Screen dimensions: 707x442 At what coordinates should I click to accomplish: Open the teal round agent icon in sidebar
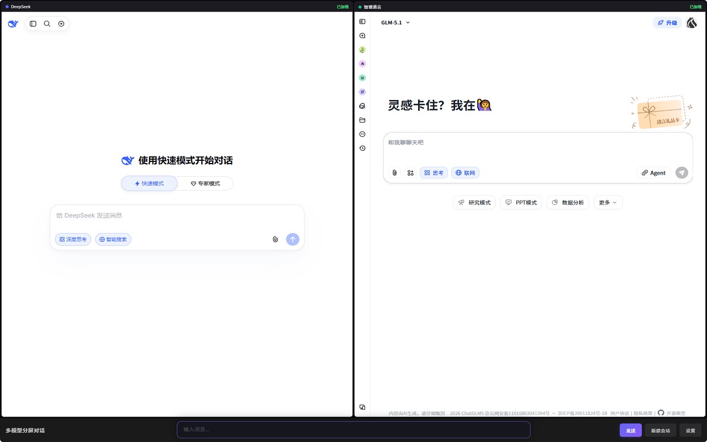click(362, 78)
